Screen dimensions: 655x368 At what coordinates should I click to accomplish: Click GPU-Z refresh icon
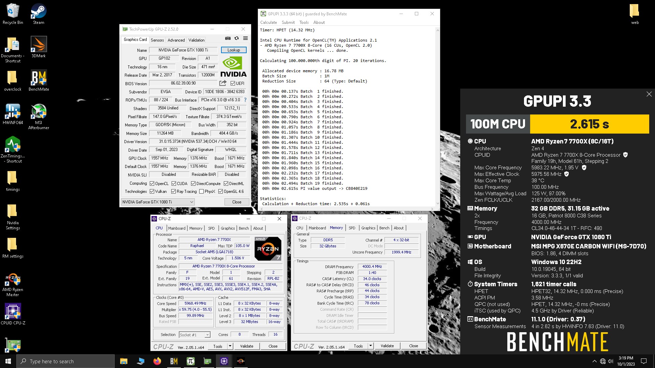(236, 38)
